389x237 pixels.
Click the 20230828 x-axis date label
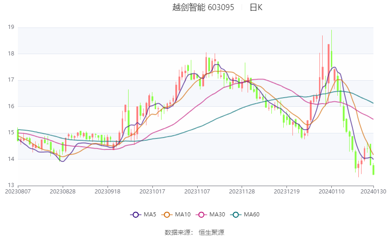[x=63, y=192]
